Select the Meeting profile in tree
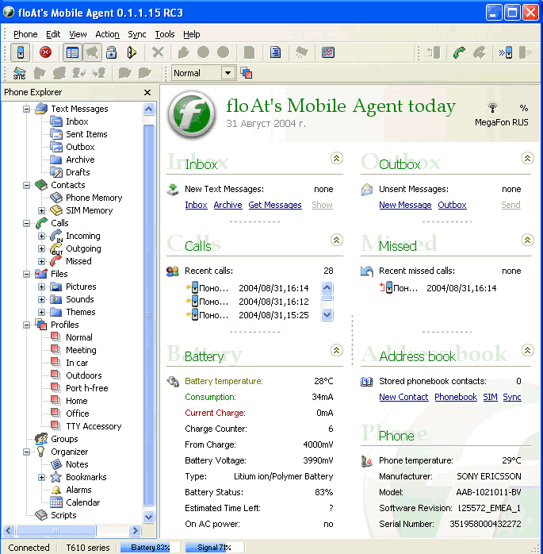 click(81, 350)
